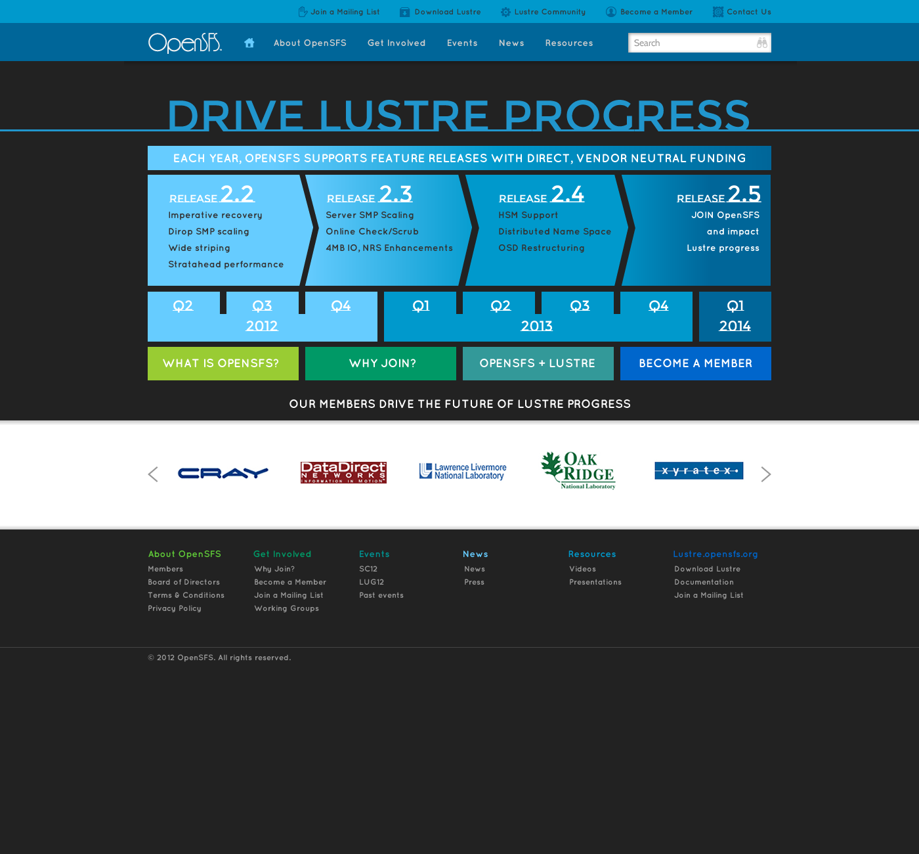Open the footer Presentations link
Viewport: 919px width, 854px height.
(x=595, y=582)
